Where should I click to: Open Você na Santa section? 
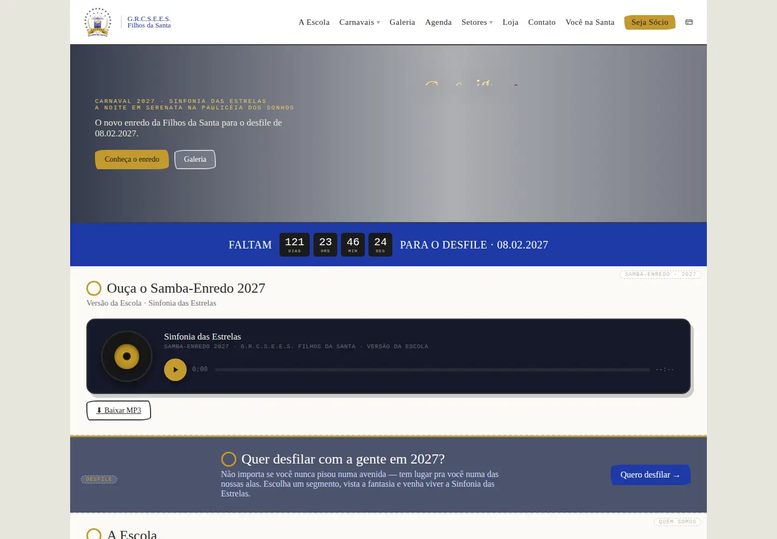coord(590,22)
